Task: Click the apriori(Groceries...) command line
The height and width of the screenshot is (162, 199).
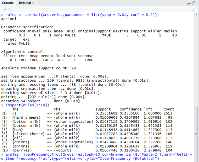Action: pos(79,15)
